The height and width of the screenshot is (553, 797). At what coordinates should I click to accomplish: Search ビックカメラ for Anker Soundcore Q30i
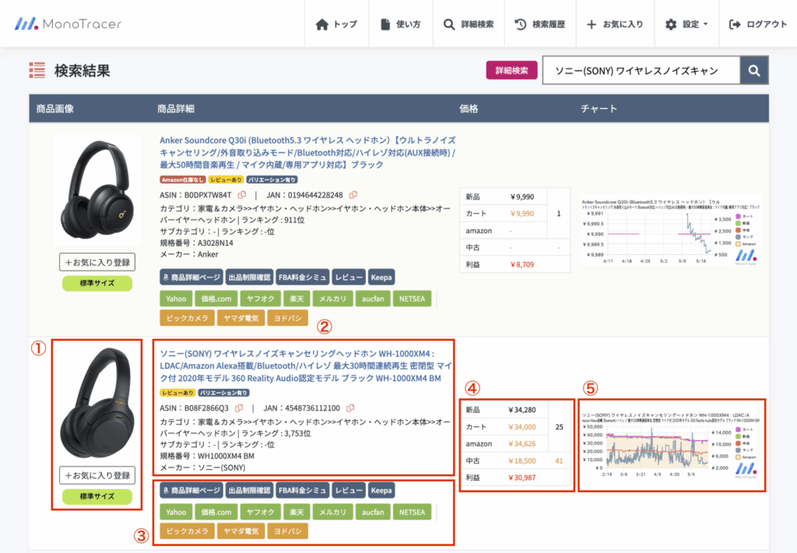pos(187,318)
